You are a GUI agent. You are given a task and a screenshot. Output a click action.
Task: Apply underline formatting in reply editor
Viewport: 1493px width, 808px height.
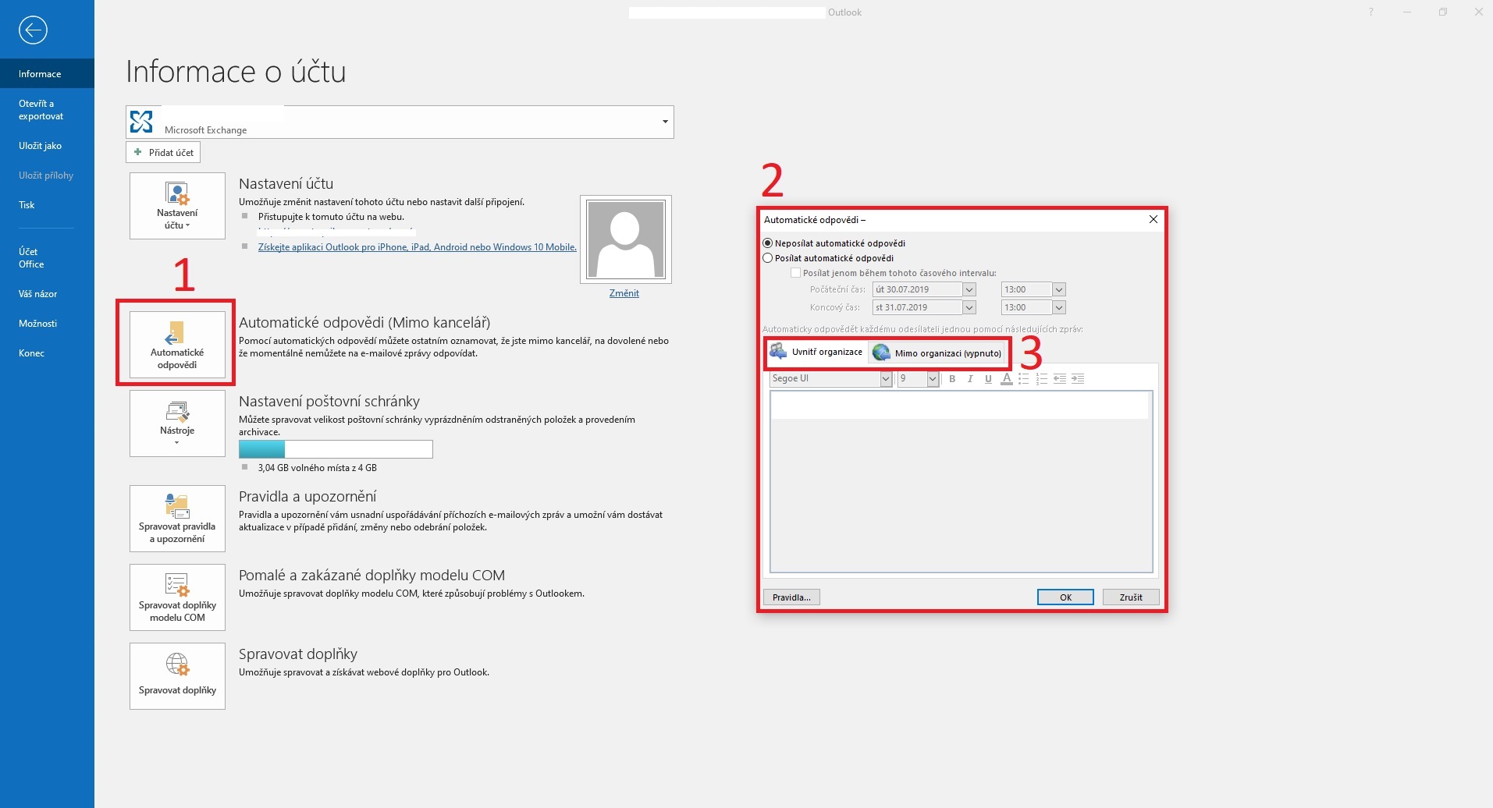[x=988, y=379]
